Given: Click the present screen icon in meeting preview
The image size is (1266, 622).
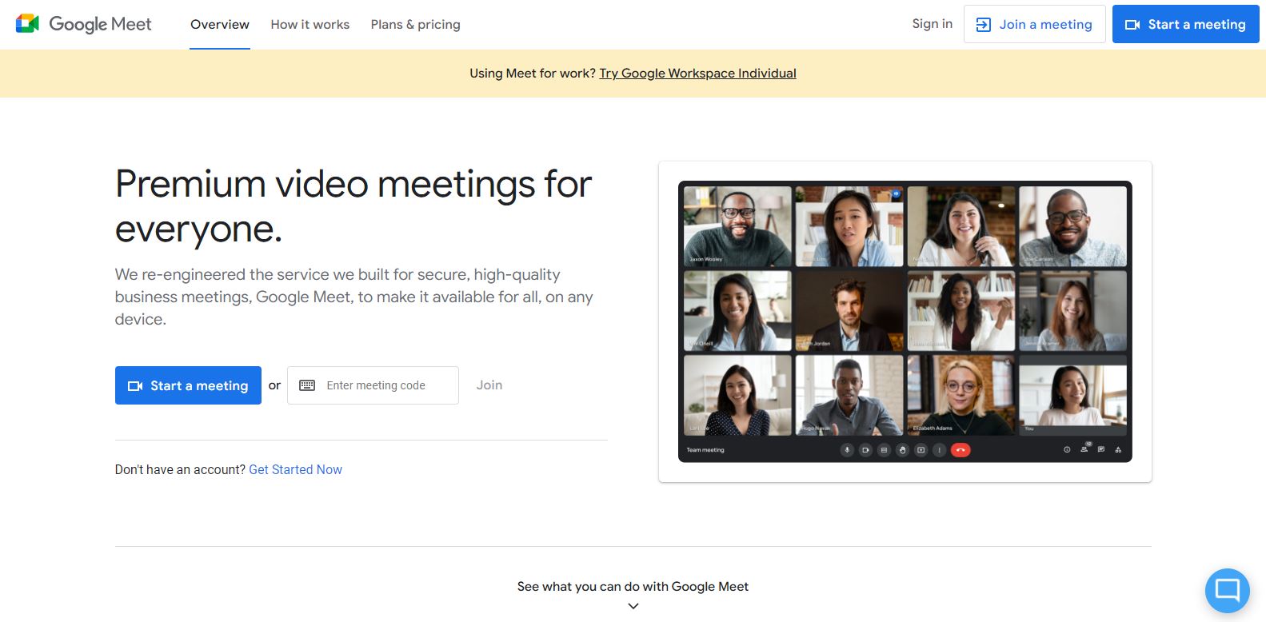Looking at the screenshot, I should (921, 450).
